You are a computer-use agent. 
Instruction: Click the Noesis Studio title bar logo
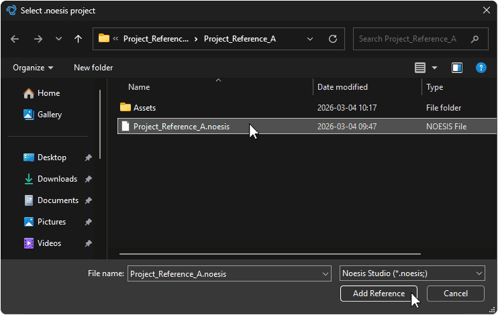point(11,10)
